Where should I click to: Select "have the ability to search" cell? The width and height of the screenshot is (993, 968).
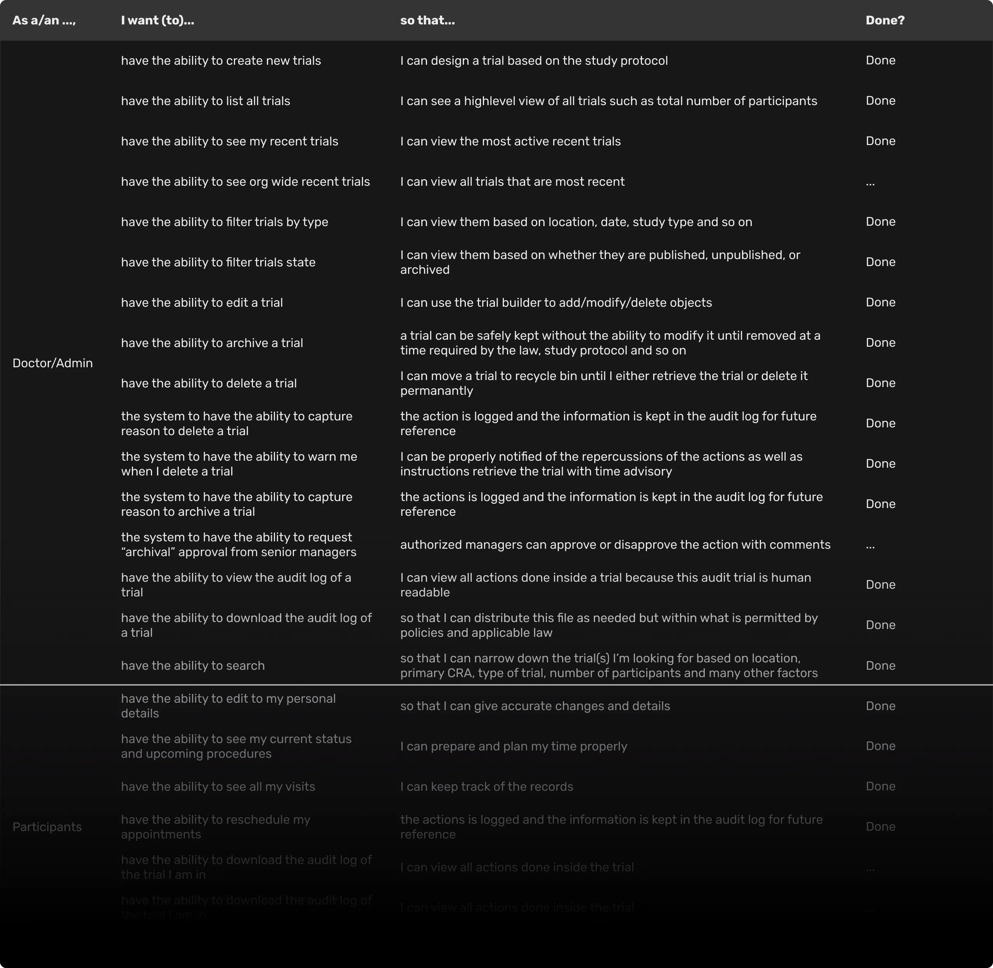pyautogui.click(x=193, y=665)
